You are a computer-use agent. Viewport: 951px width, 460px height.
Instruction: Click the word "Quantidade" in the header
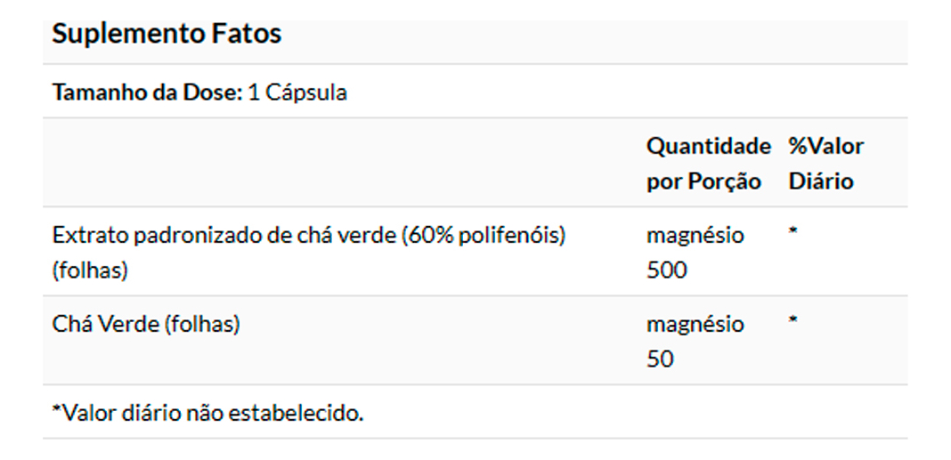point(708,146)
